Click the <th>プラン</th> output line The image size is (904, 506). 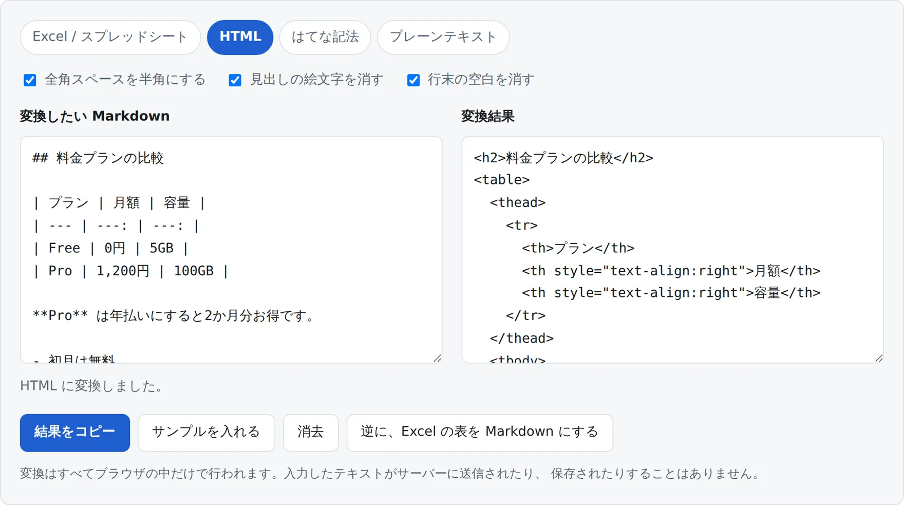tap(578, 248)
